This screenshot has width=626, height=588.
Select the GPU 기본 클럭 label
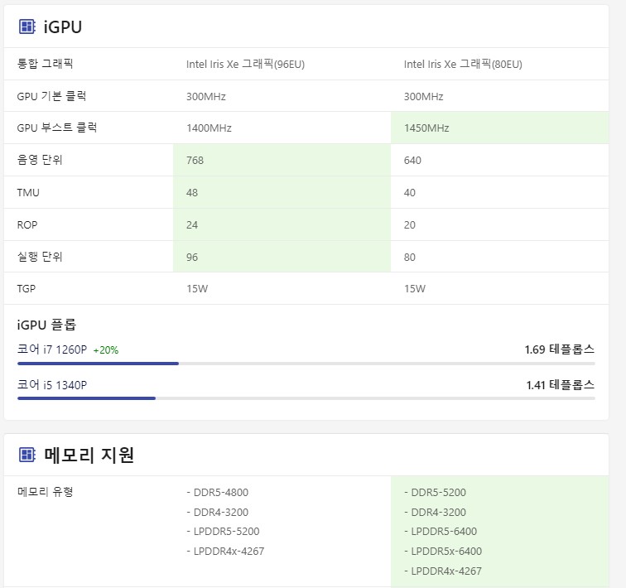click(51, 96)
